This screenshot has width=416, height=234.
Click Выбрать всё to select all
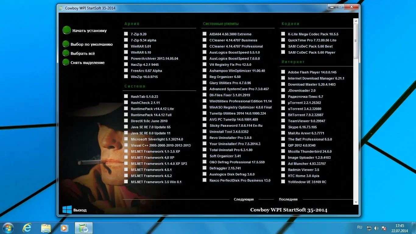coord(83,54)
